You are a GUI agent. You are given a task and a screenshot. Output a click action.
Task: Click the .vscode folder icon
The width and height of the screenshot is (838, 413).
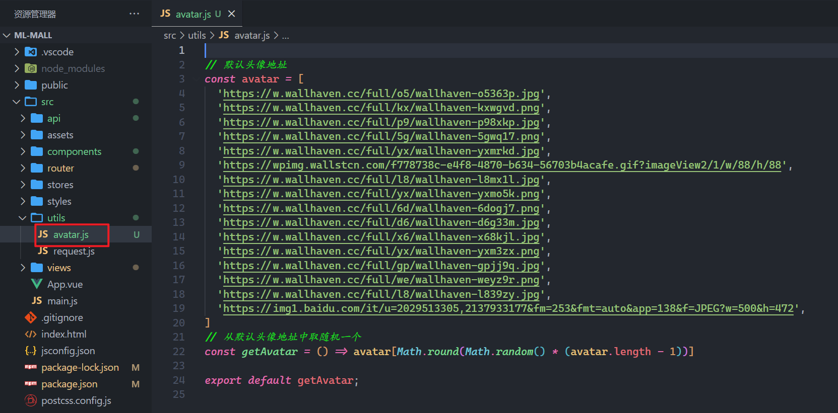pyautogui.click(x=31, y=52)
